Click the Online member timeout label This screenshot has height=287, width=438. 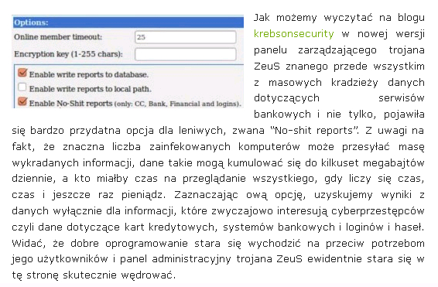[58, 37]
